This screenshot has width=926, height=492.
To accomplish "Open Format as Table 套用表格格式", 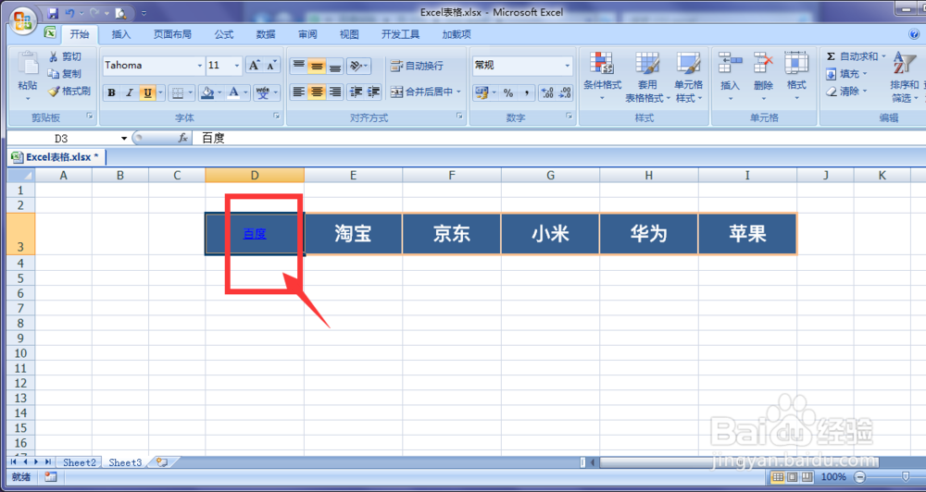I will coord(647,77).
